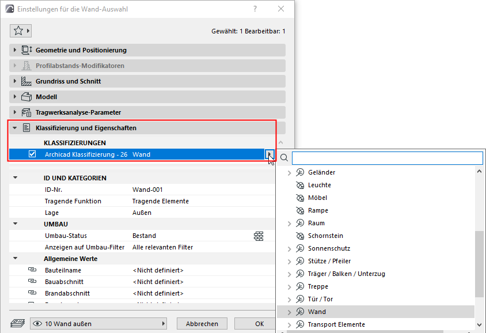Click the Umbau-Status brick wall icon
This screenshot has height=333, width=486.
(259, 236)
